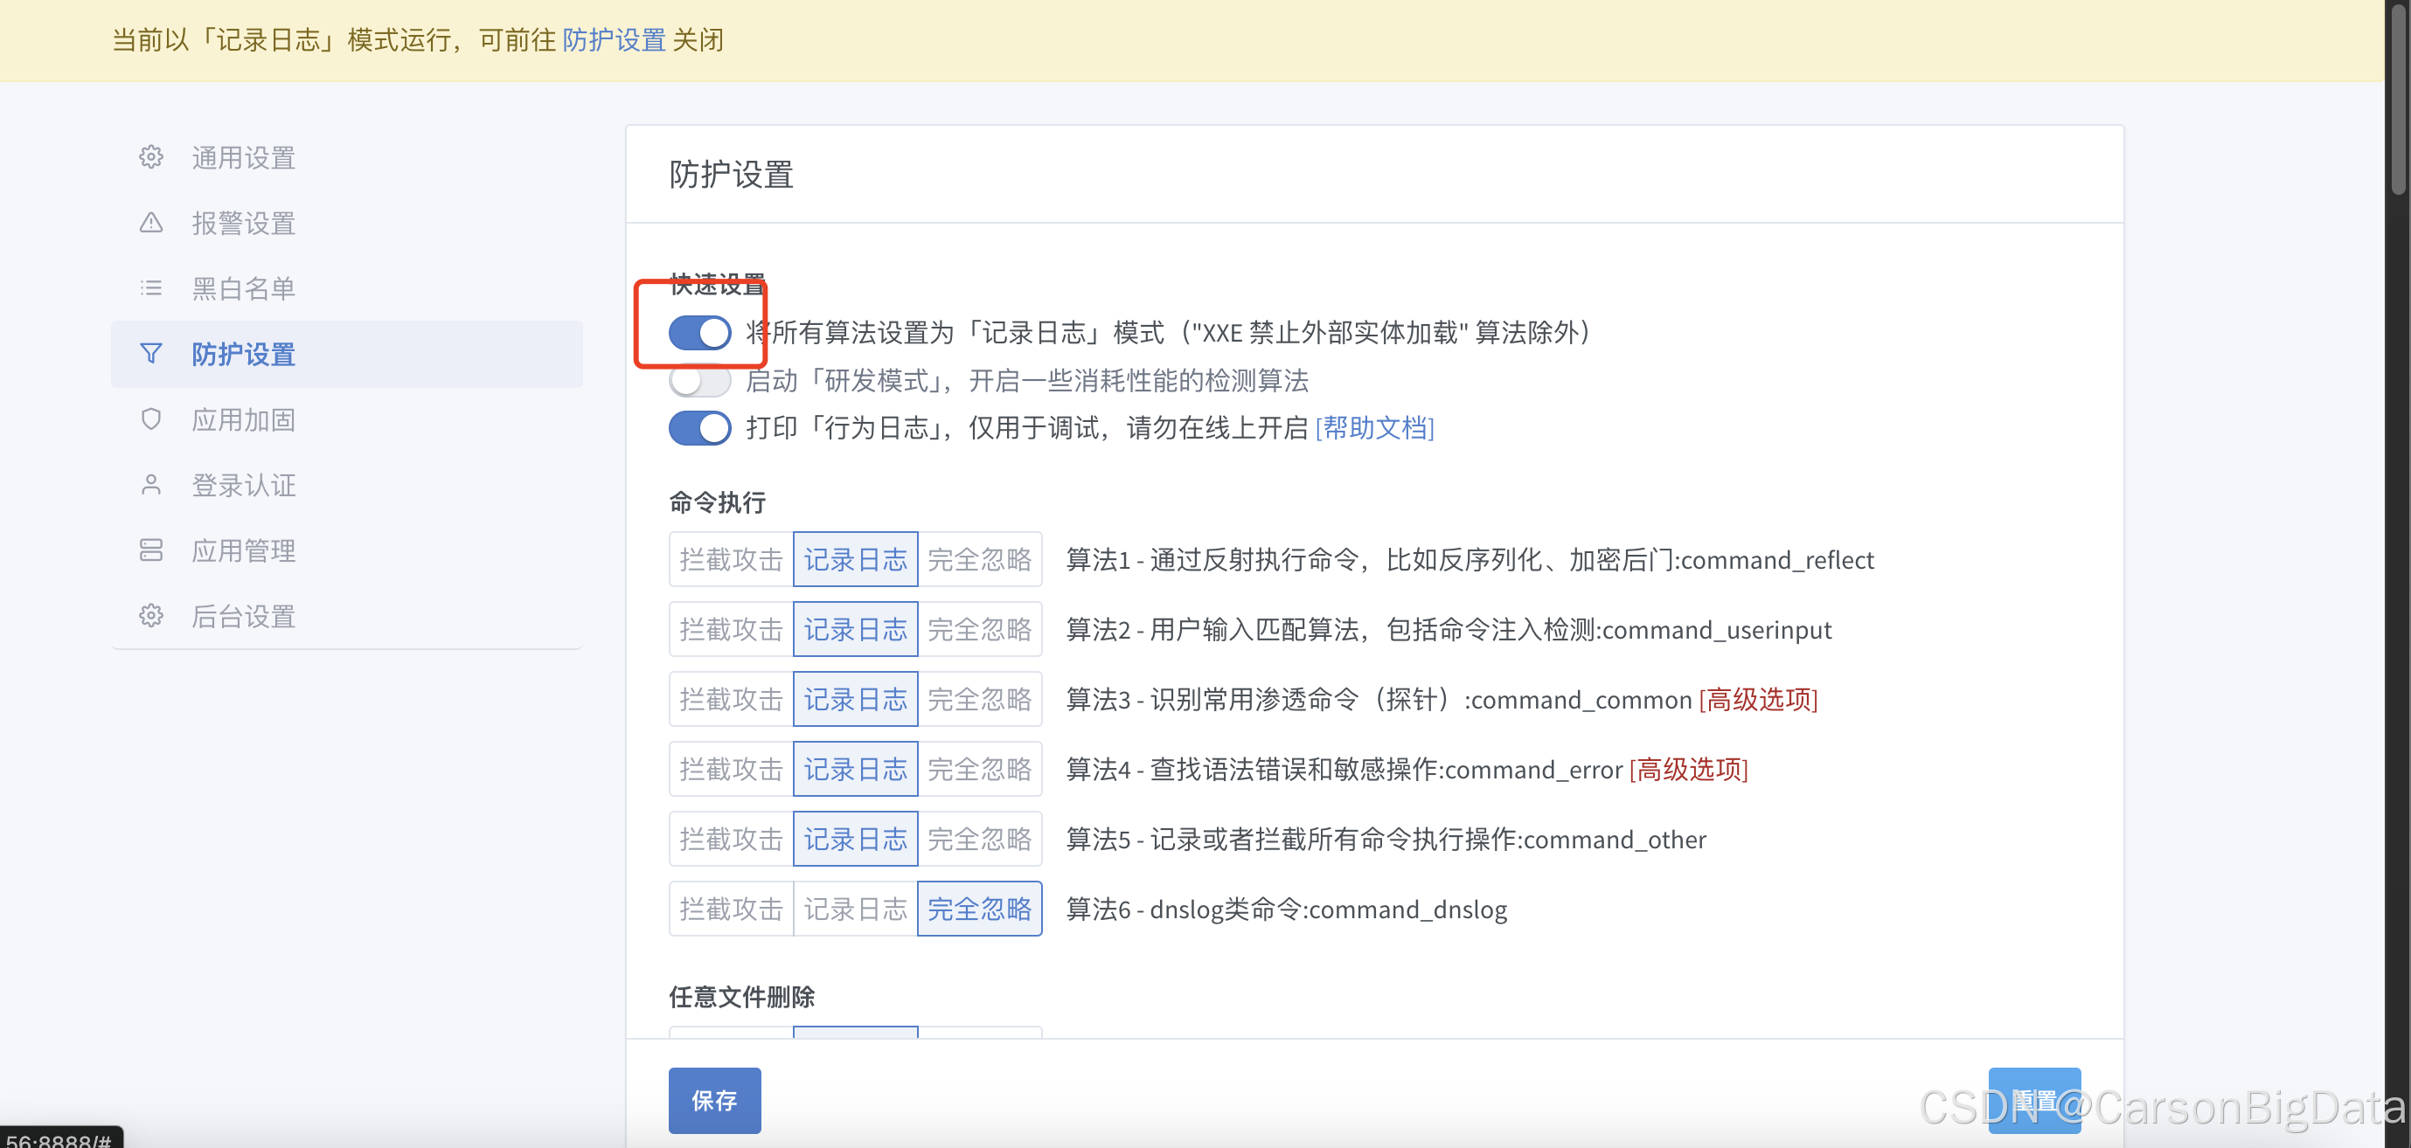This screenshot has height=1148, width=2411.
Task: Click the list icon beside 黑白名单
Action: tap(150, 288)
